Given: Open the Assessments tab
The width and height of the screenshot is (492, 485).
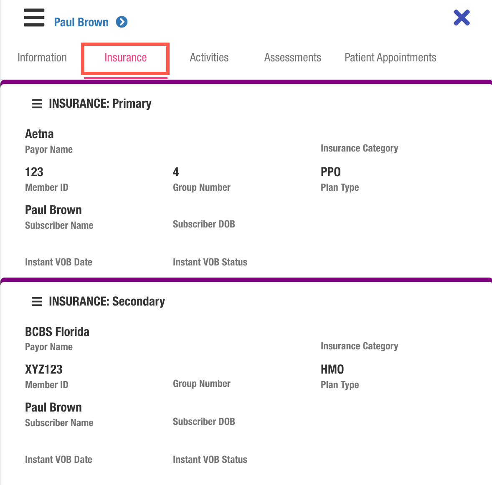Looking at the screenshot, I should coord(292,58).
